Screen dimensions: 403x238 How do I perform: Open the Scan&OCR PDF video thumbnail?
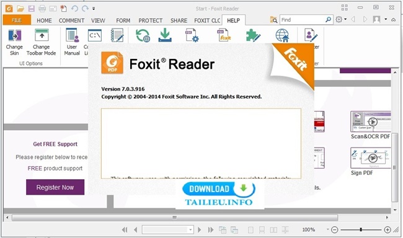pyautogui.click(x=371, y=121)
